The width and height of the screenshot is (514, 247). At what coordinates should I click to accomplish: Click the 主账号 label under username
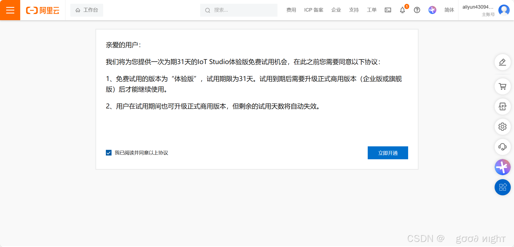488,15
